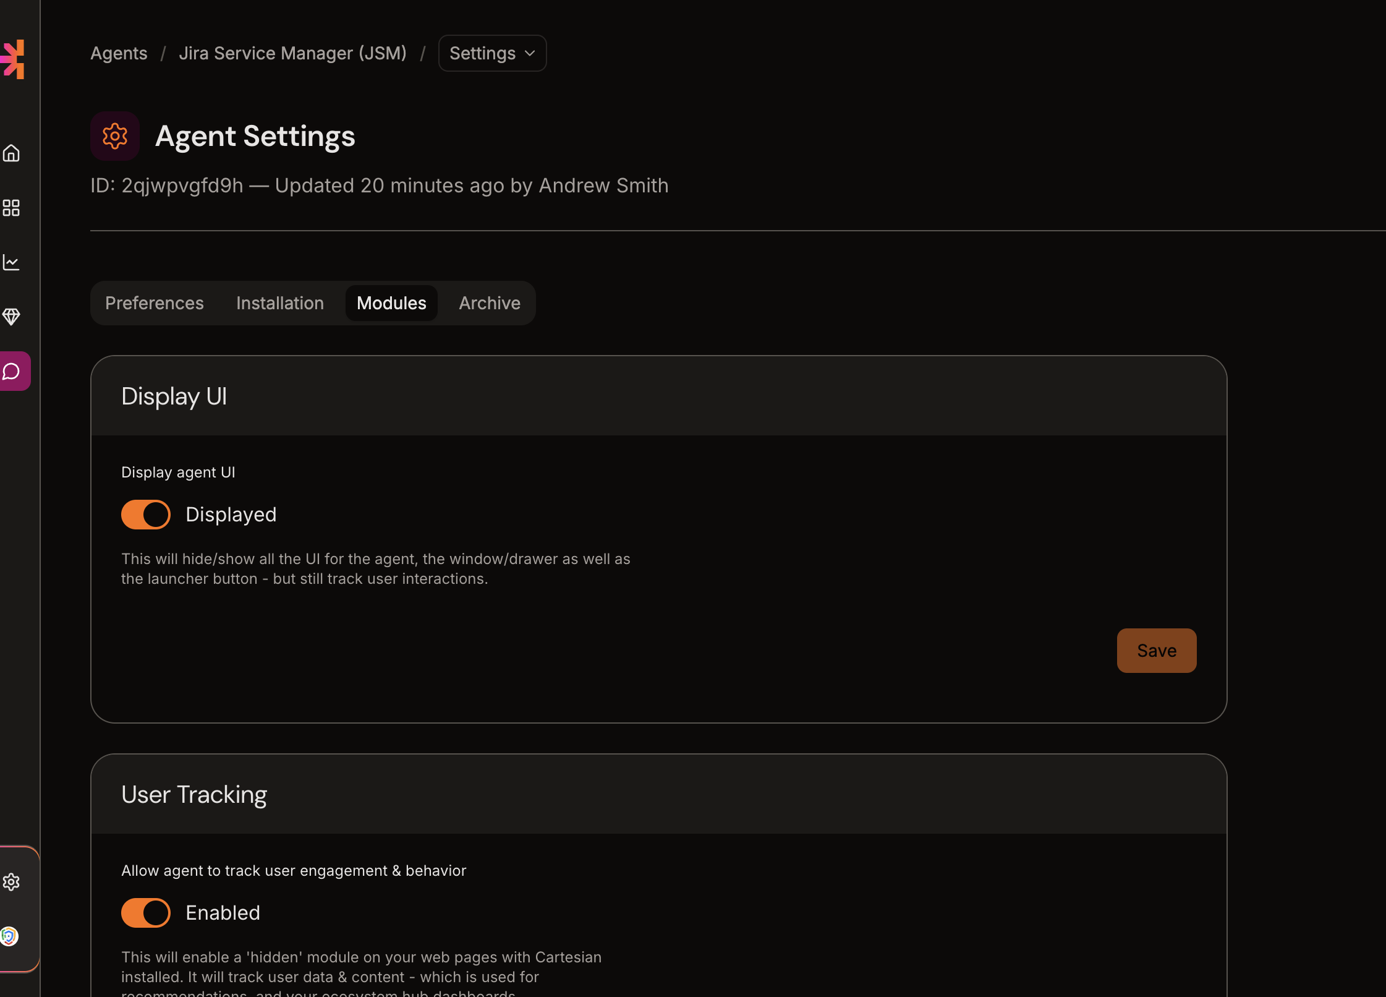
Task: Open the Installation tab
Action: coord(280,303)
